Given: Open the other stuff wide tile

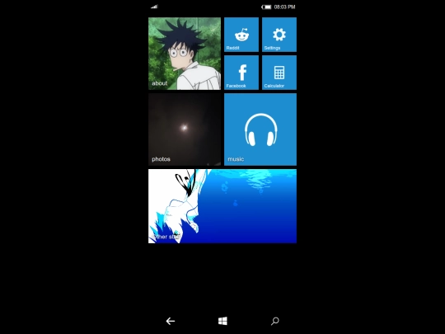Looking at the screenshot, I should pyautogui.click(x=222, y=206).
